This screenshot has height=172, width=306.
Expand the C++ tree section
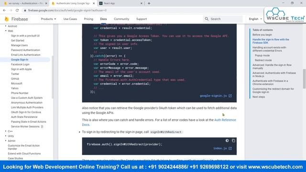click(6, 131)
